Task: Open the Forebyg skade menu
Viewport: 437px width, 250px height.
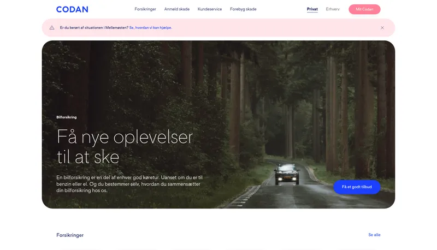Action: pos(243,9)
